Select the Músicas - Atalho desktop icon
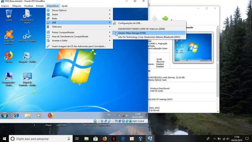Viewport: 252px width, 142px height. click(x=27, y=36)
